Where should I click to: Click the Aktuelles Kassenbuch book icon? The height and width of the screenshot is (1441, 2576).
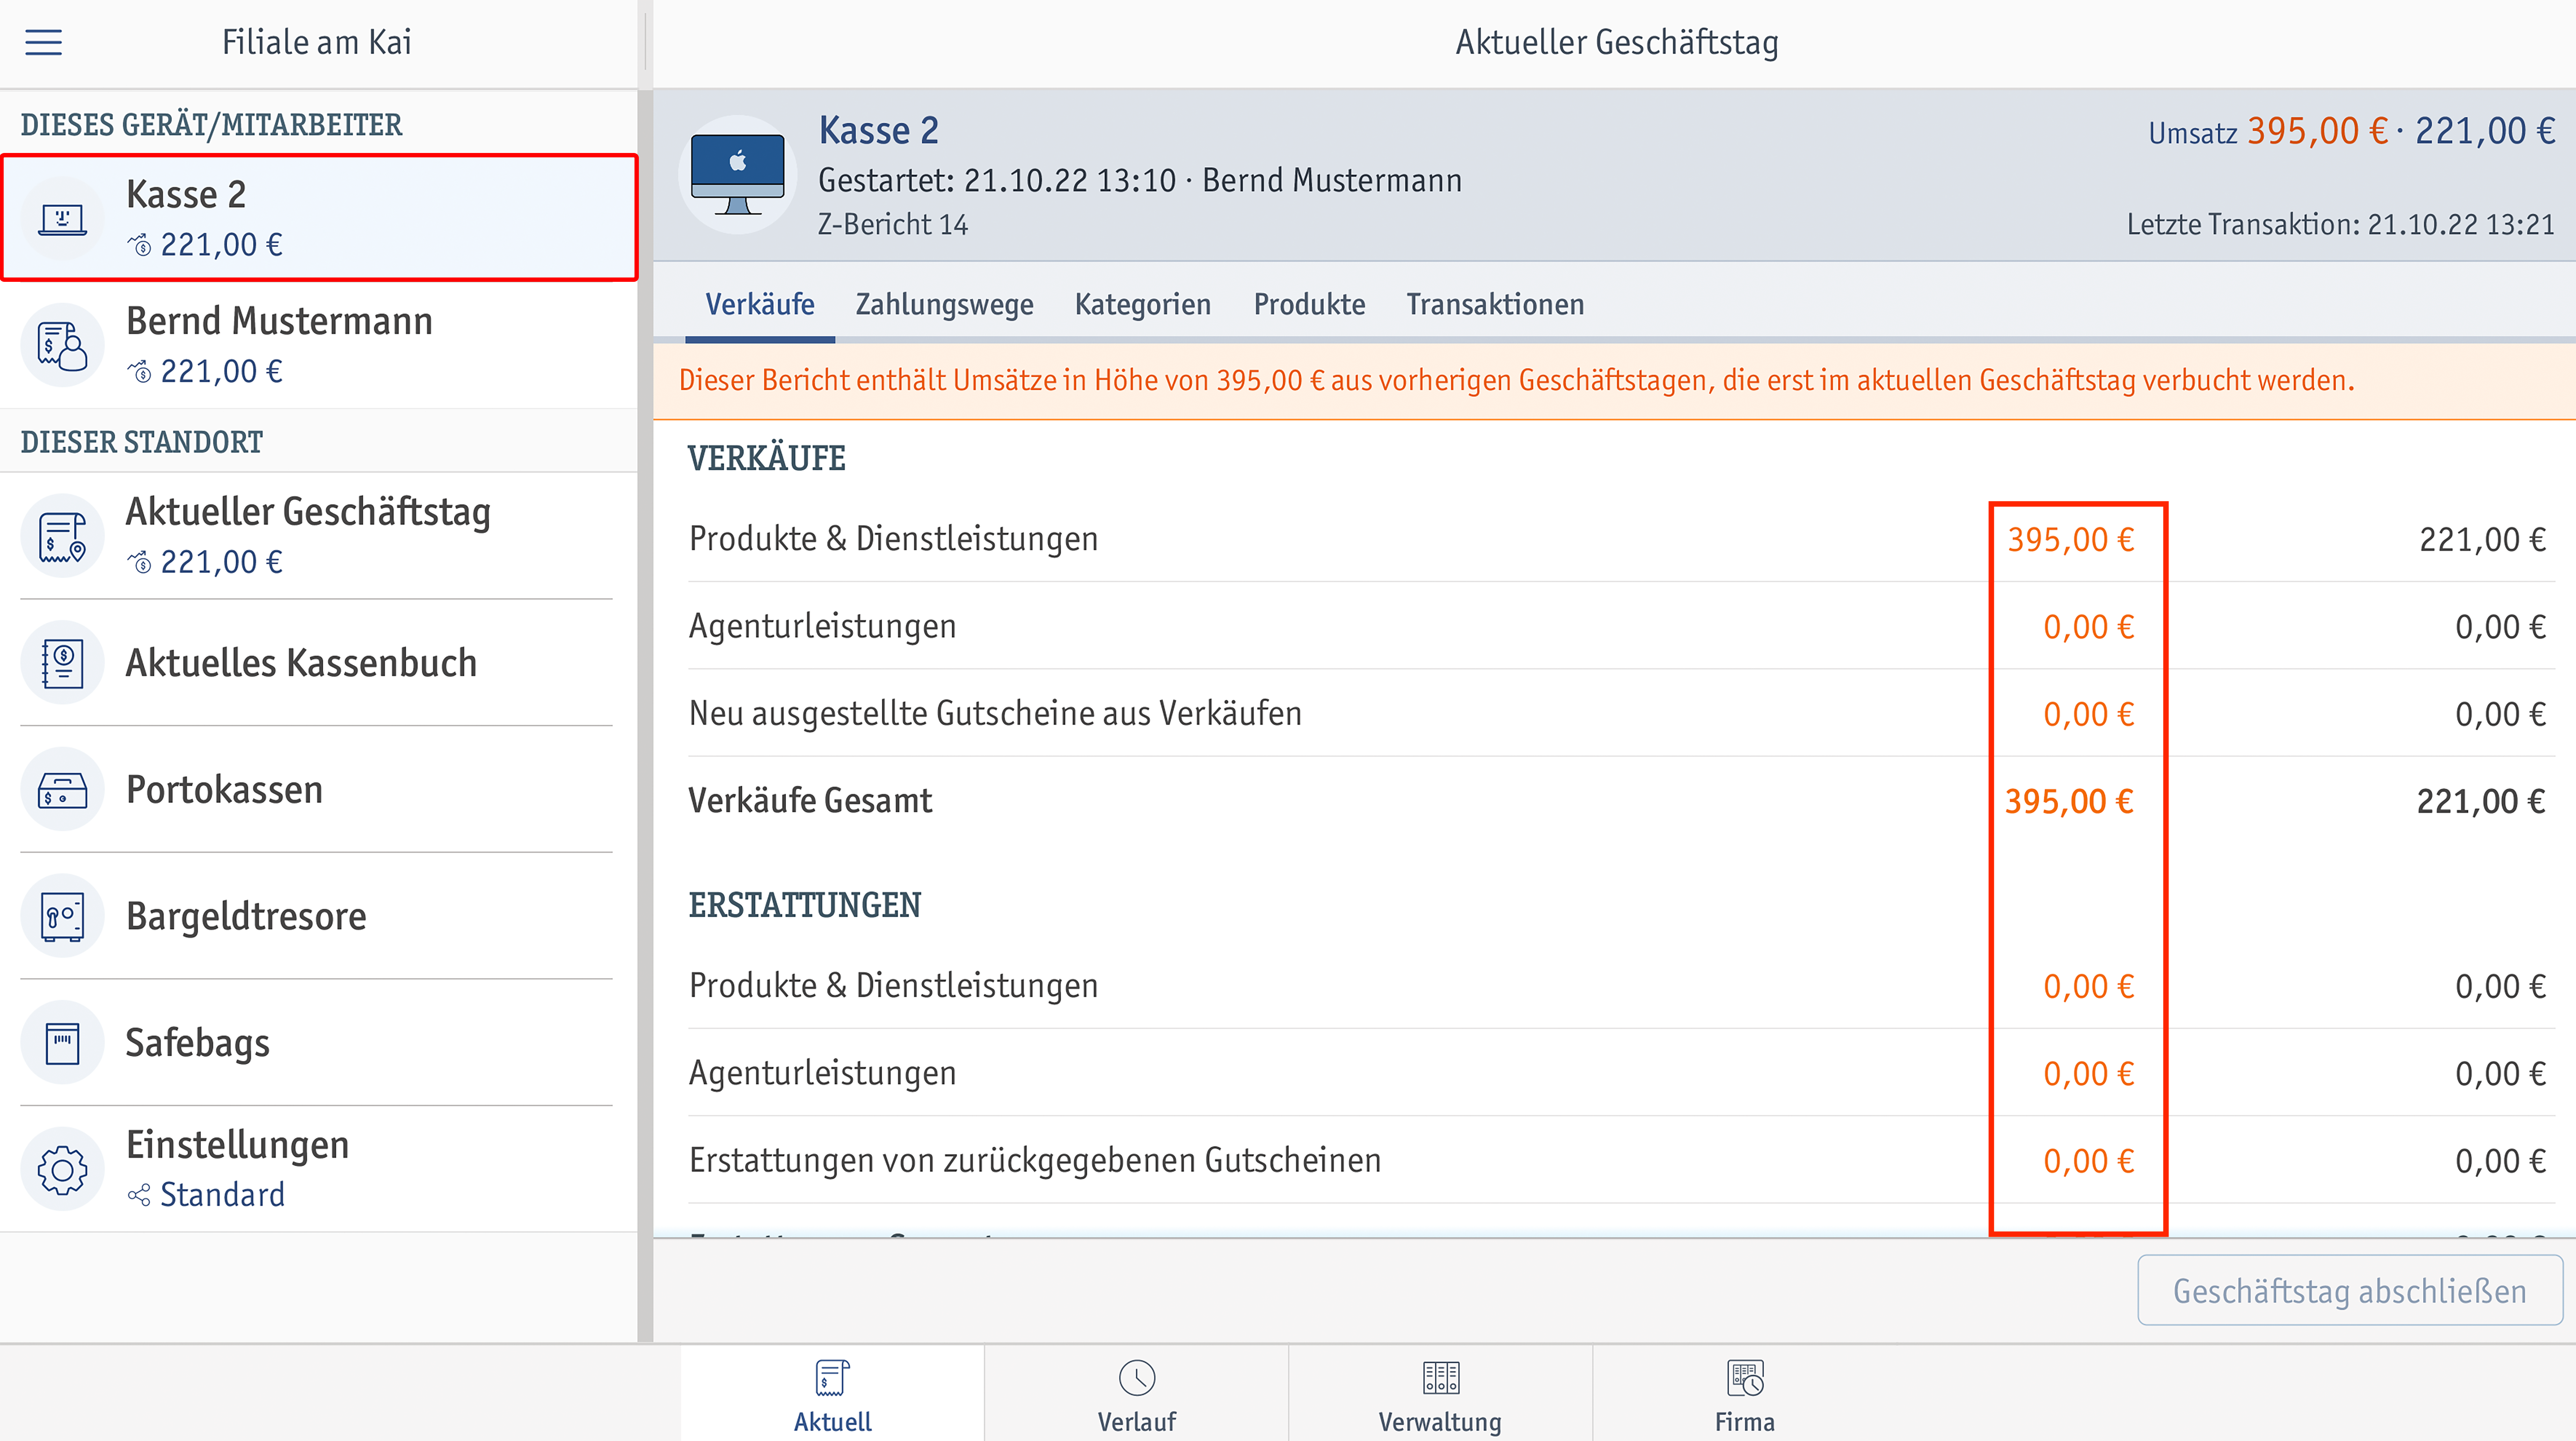[x=62, y=662]
